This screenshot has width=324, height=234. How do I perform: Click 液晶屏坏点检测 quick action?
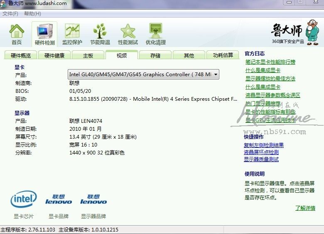261,152
